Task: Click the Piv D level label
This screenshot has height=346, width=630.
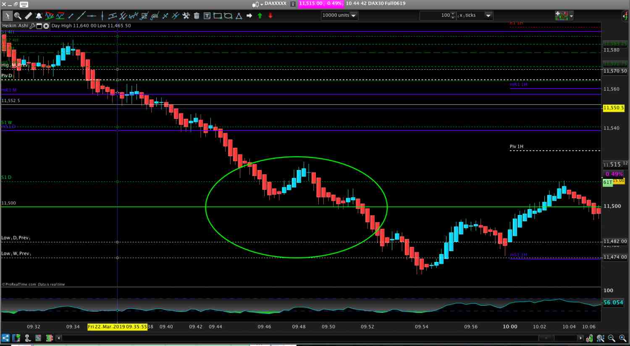Action: (7, 76)
